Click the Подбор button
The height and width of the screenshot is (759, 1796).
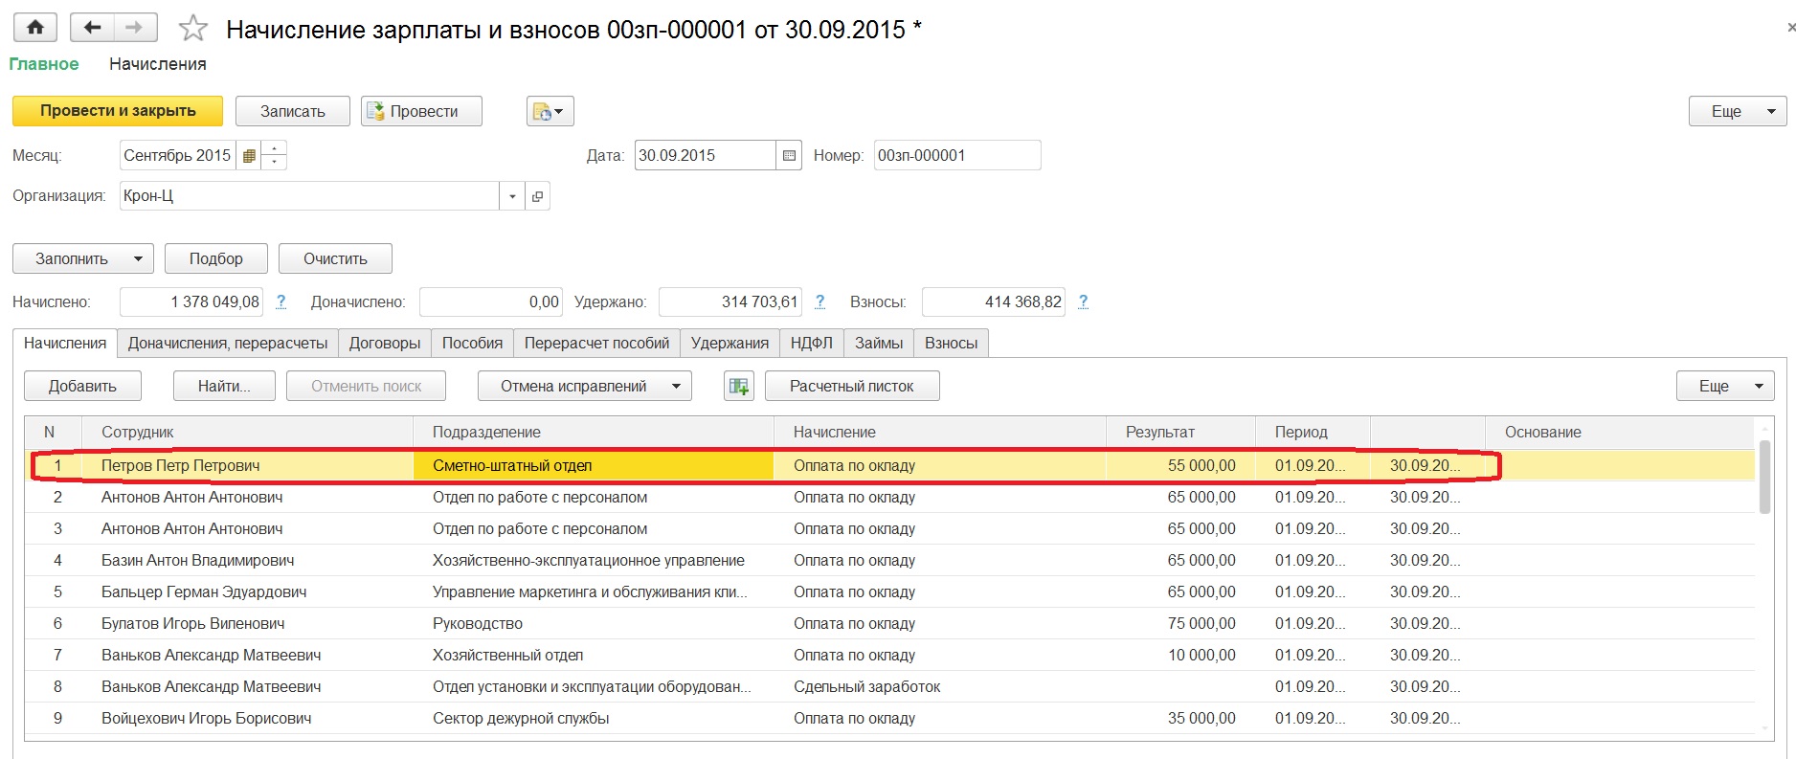pos(216,258)
